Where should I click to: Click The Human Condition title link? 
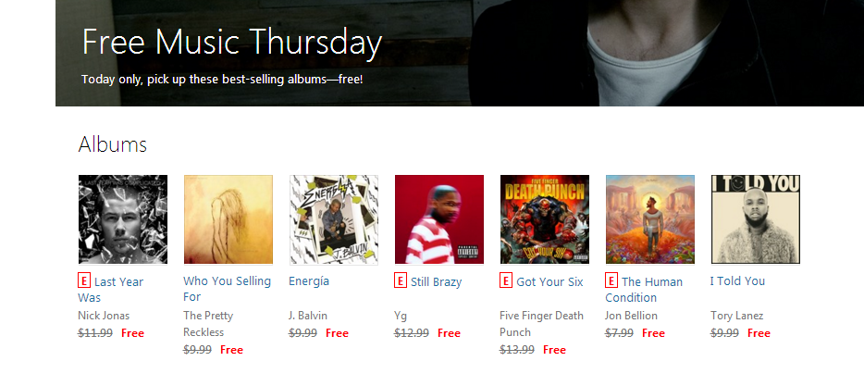[x=651, y=281]
